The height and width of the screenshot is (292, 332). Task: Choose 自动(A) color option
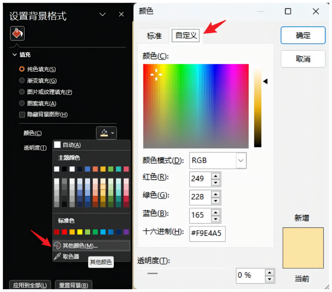pyautogui.click(x=91, y=145)
